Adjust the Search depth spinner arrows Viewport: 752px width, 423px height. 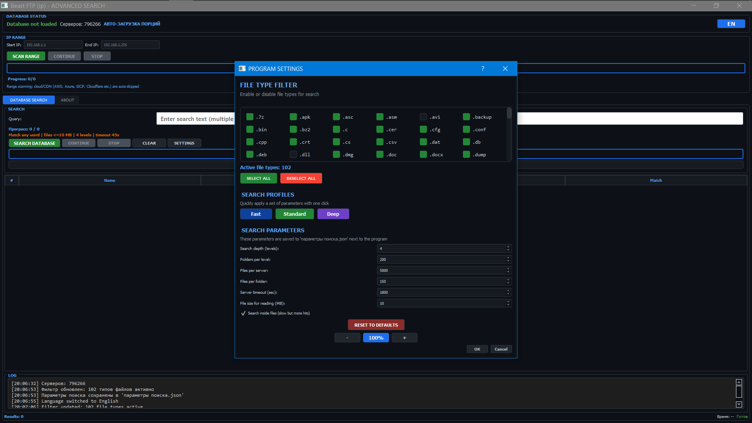point(508,248)
